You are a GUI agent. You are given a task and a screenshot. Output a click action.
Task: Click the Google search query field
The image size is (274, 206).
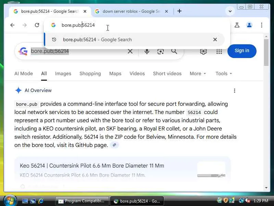(x=77, y=51)
